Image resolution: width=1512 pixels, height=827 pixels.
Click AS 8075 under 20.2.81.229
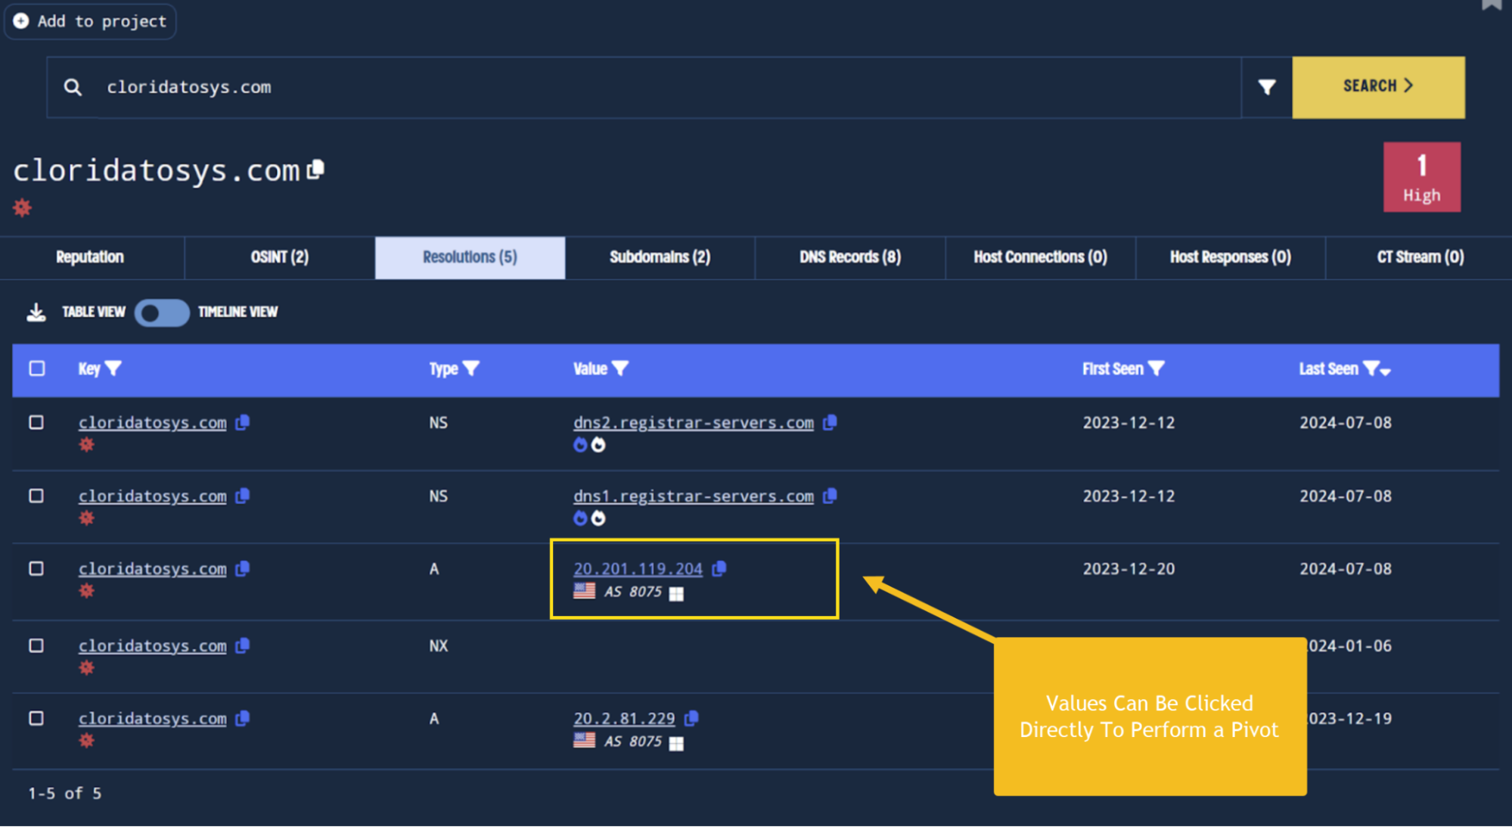tap(633, 742)
